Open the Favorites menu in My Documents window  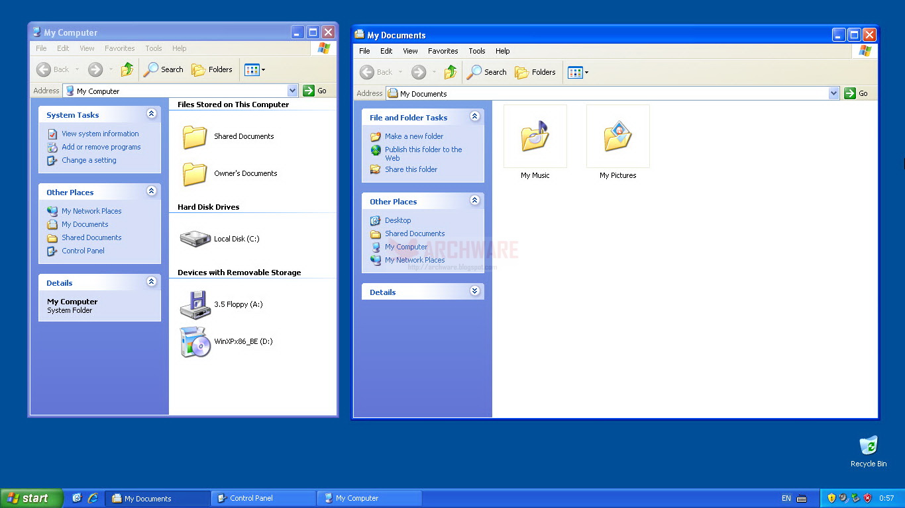[443, 51]
